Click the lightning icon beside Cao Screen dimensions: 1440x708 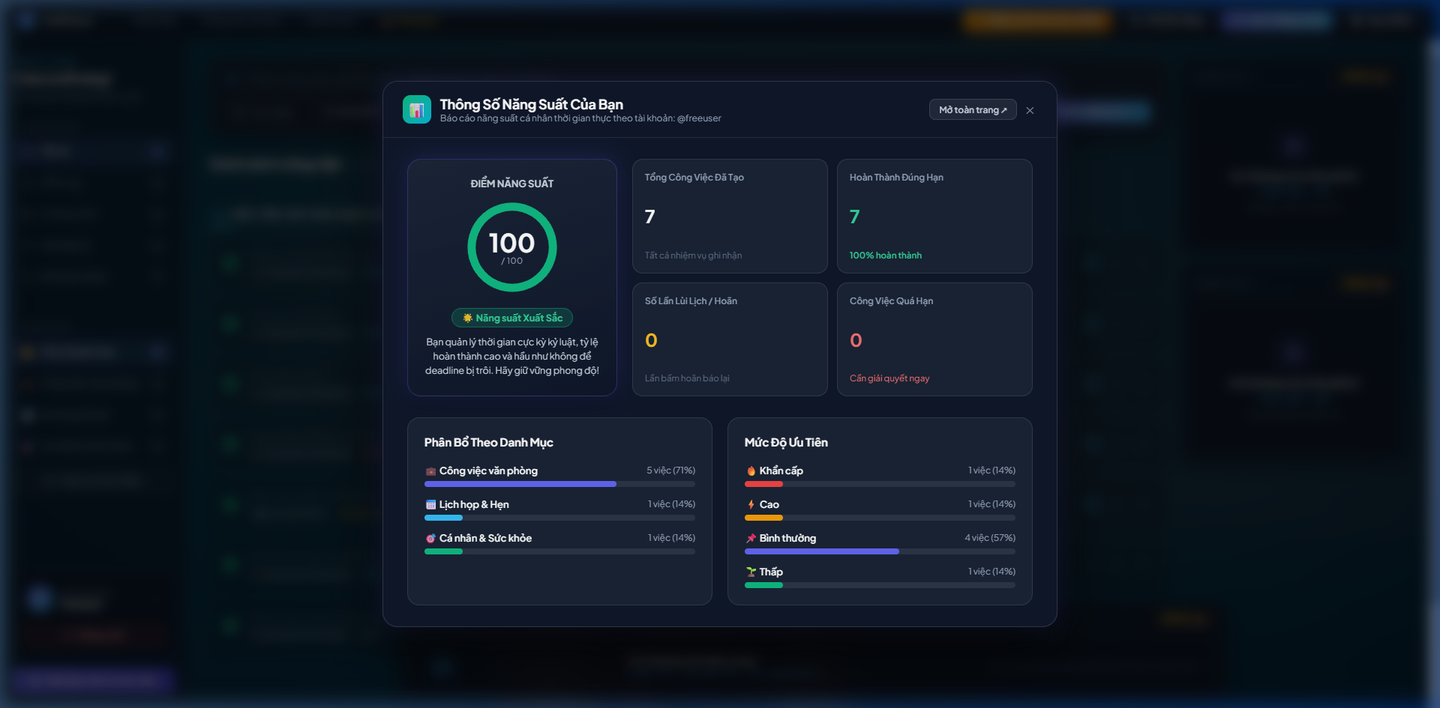(x=751, y=505)
